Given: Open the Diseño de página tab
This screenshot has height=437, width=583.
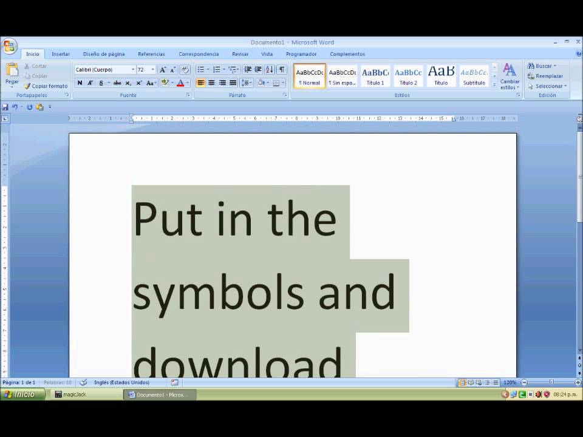Looking at the screenshot, I should (x=104, y=54).
